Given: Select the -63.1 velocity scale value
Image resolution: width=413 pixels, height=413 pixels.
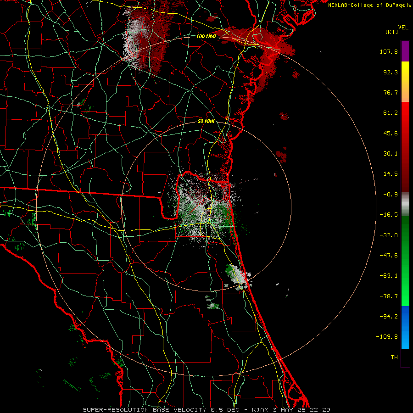Looking at the screenshot, I should pos(389,276).
